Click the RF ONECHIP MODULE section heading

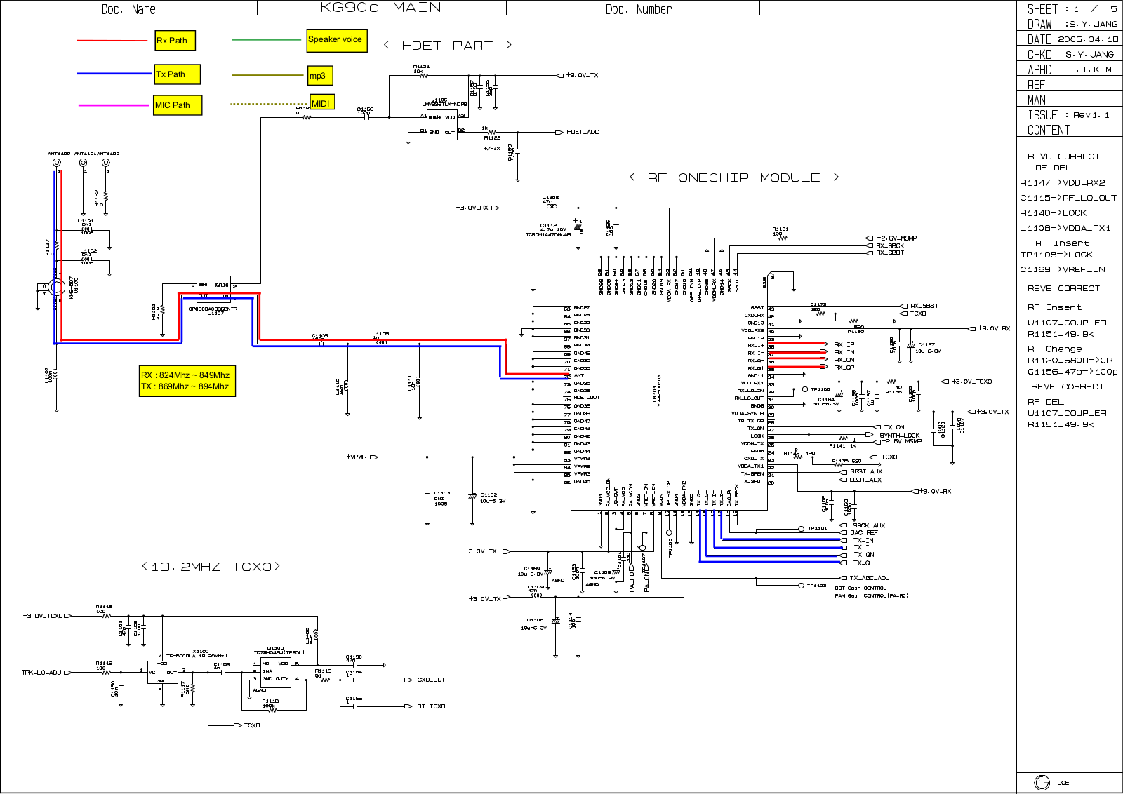734,177
